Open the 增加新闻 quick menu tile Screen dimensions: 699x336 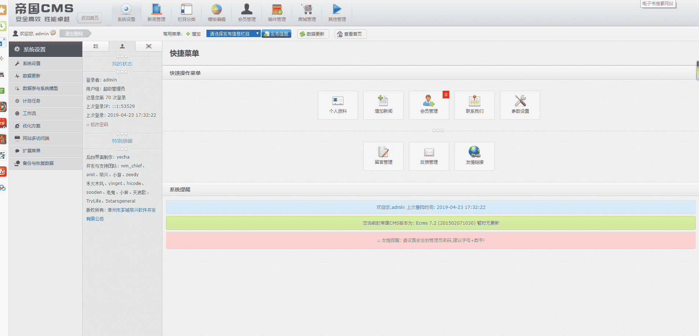coord(383,105)
